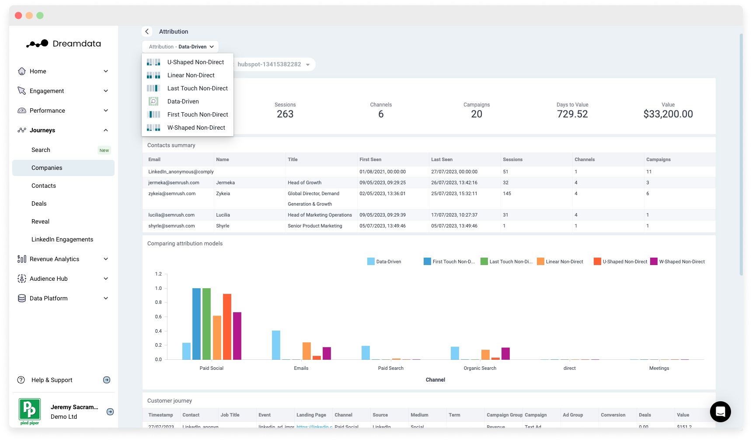Select First Touch Non-Direct option
752x441 pixels.
(x=188, y=114)
